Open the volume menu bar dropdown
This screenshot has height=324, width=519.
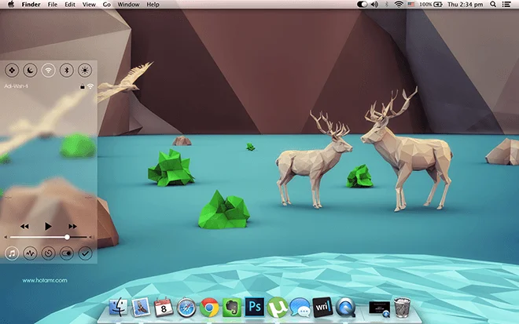[x=374, y=4]
